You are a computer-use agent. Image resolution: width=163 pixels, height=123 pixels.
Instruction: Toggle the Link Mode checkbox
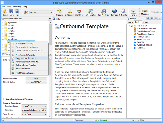tap(152, 12)
